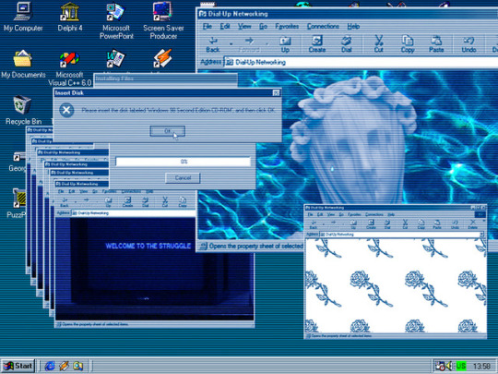Click Delete in the rose-pattern window toolbar

(x=472, y=224)
